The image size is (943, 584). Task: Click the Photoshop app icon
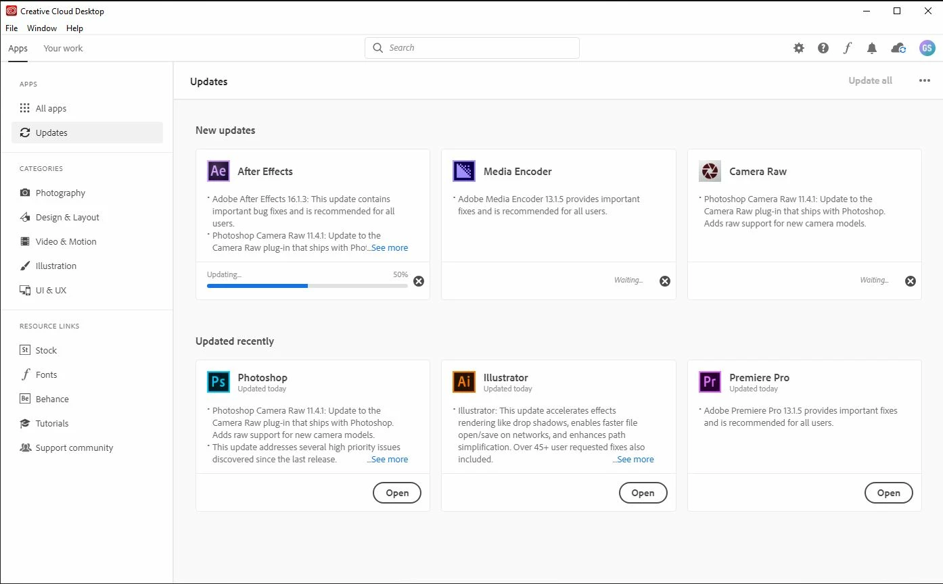pos(218,382)
